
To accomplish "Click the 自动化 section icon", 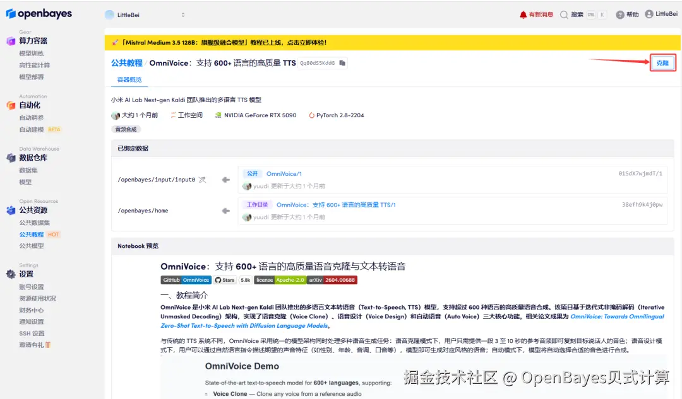I will (11, 105).
